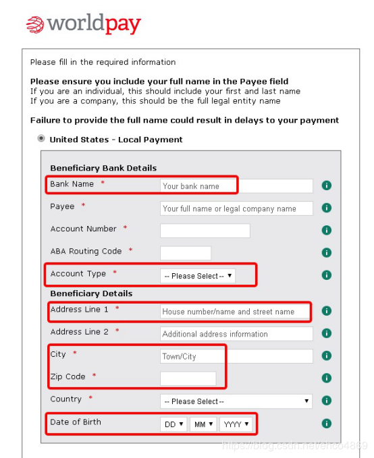
Task: Click the info icon beside Bank Name
Action: (x=326, y=185)
